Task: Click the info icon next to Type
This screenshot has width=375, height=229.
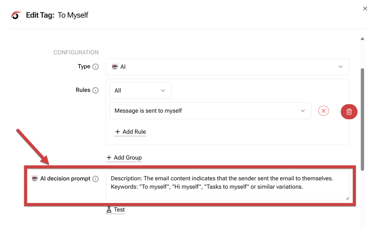Action: (96, 67)
